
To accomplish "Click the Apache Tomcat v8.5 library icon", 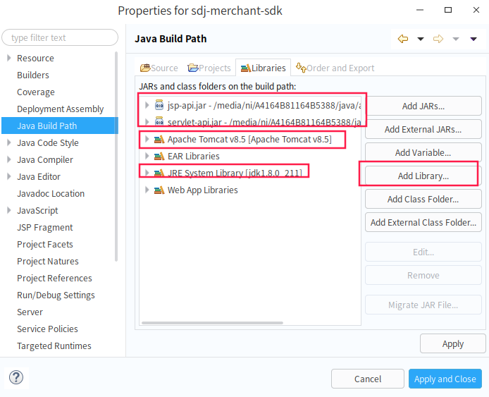I will tap(159, 139).
